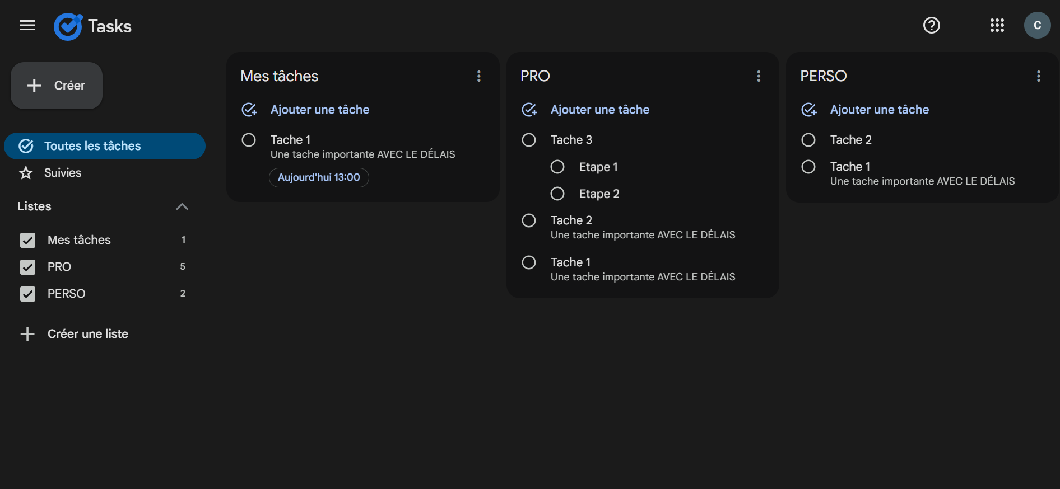Click Ajouter une tâche in Mes tâches
The height and width of the screenshot is (489, 1060).
[320, 110]
